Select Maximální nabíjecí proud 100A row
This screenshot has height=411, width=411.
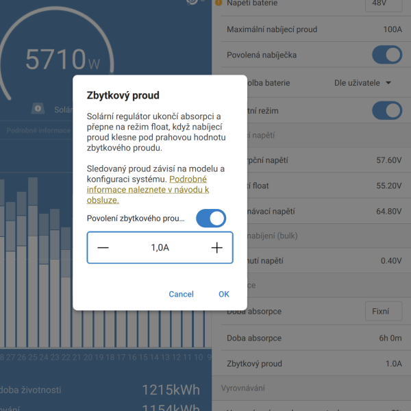point(312,29)
